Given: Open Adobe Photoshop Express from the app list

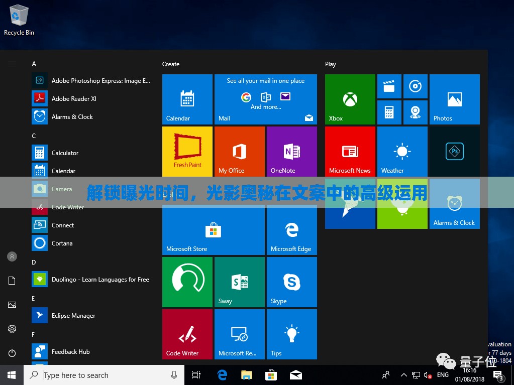Looking at the screenshot, I should (x=91, y=80).
